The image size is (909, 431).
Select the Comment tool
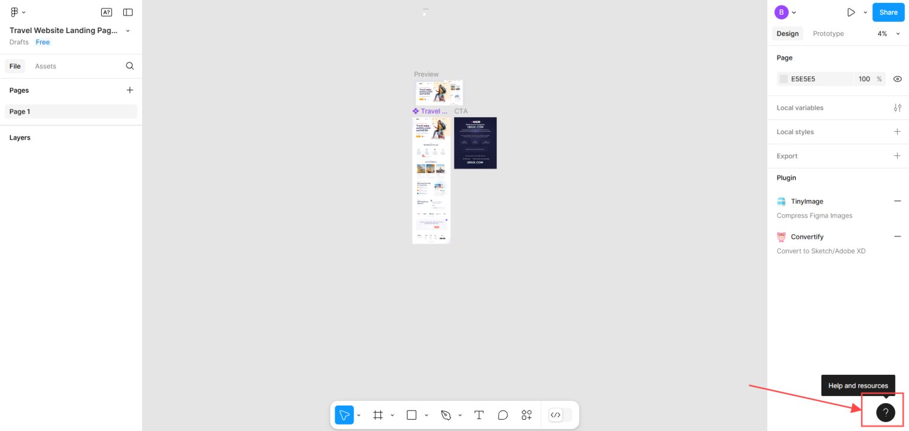[x=503, y=415]
